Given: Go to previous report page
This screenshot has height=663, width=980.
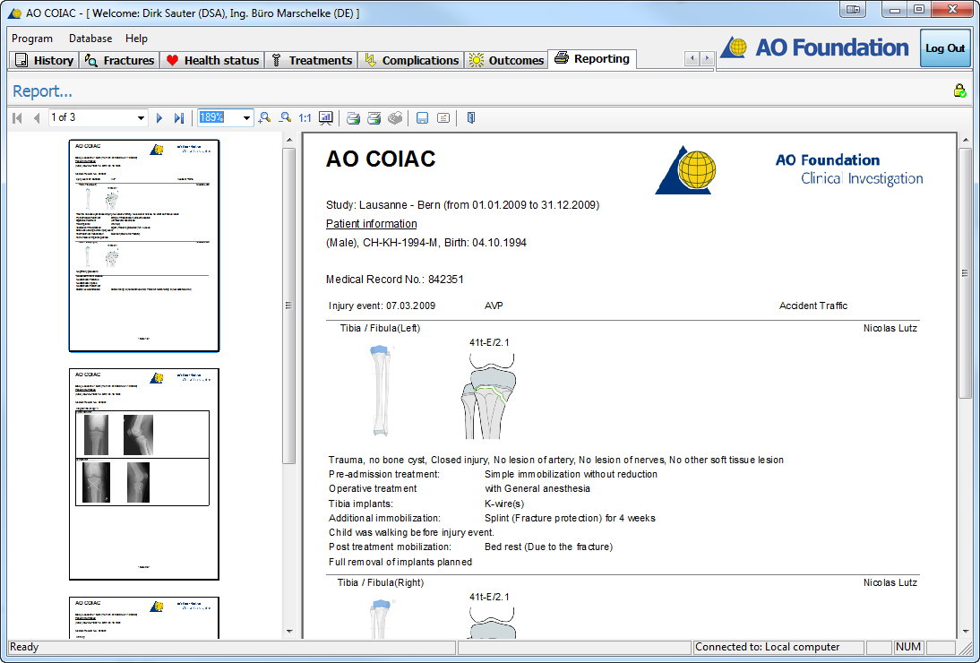Looking at the screenshot, I should point(36,117).
